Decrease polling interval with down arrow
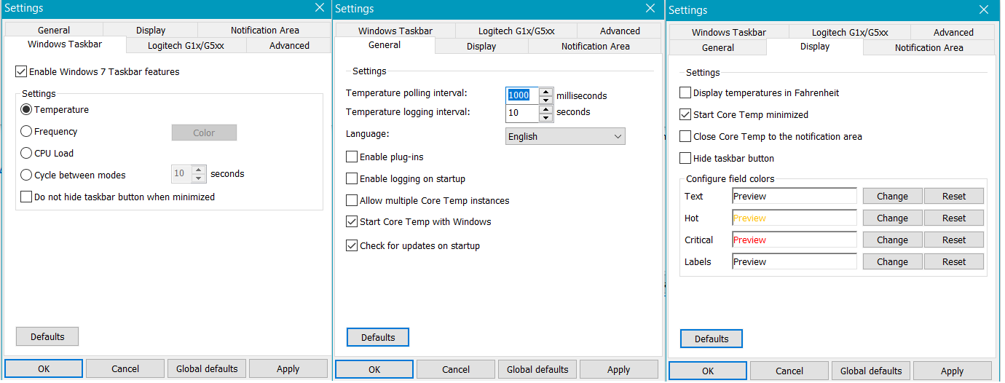The width and height of the screenshot is (1005, 383). point(546,100)
